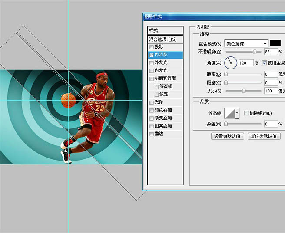This screenshot has height=233, width=285.
Task: Enable the 光泽 satin checkbox
Action: pyautogui.click(x=151, y=102)
